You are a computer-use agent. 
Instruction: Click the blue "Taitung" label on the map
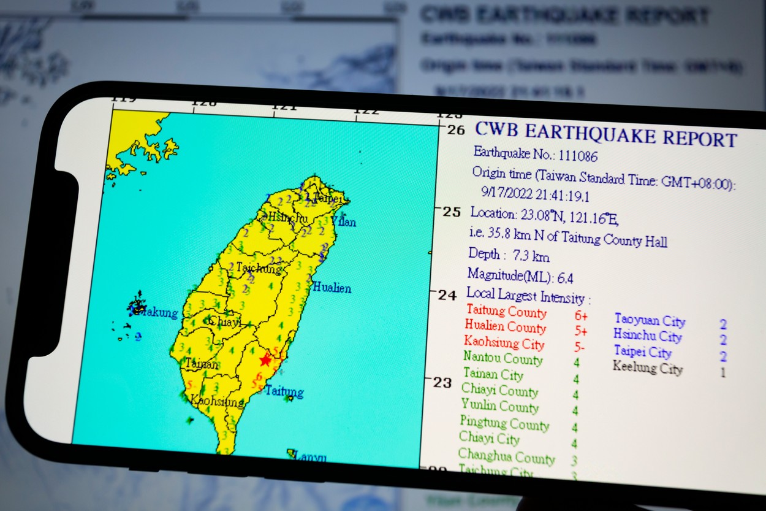click(284, 391)
